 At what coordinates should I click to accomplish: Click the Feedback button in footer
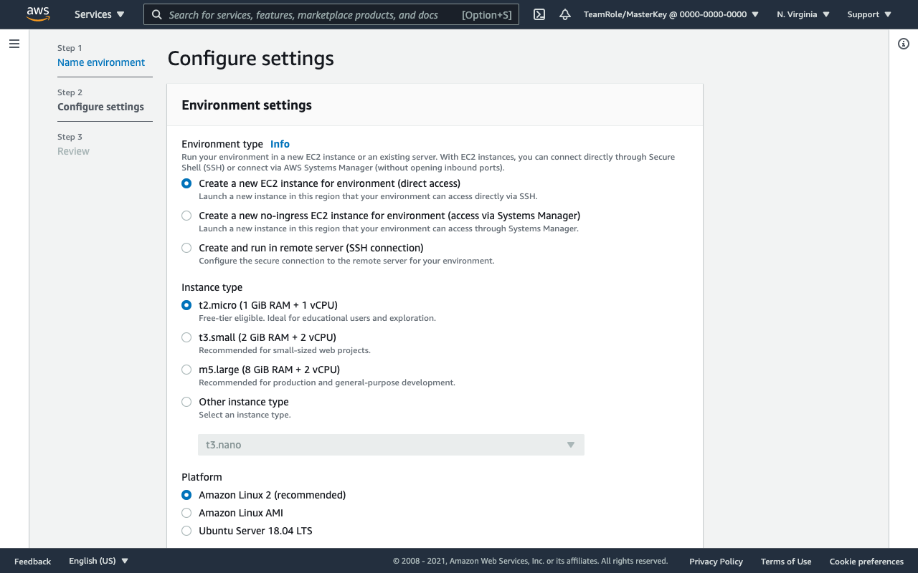pos(32,562)
